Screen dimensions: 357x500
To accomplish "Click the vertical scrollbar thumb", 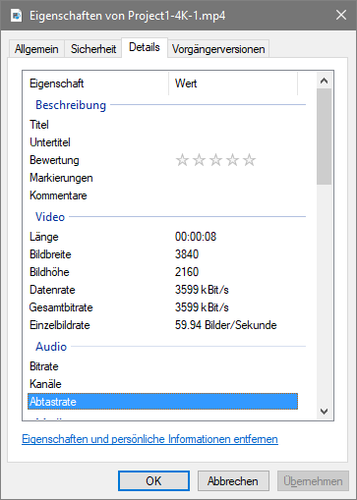I will pos(324,137).
